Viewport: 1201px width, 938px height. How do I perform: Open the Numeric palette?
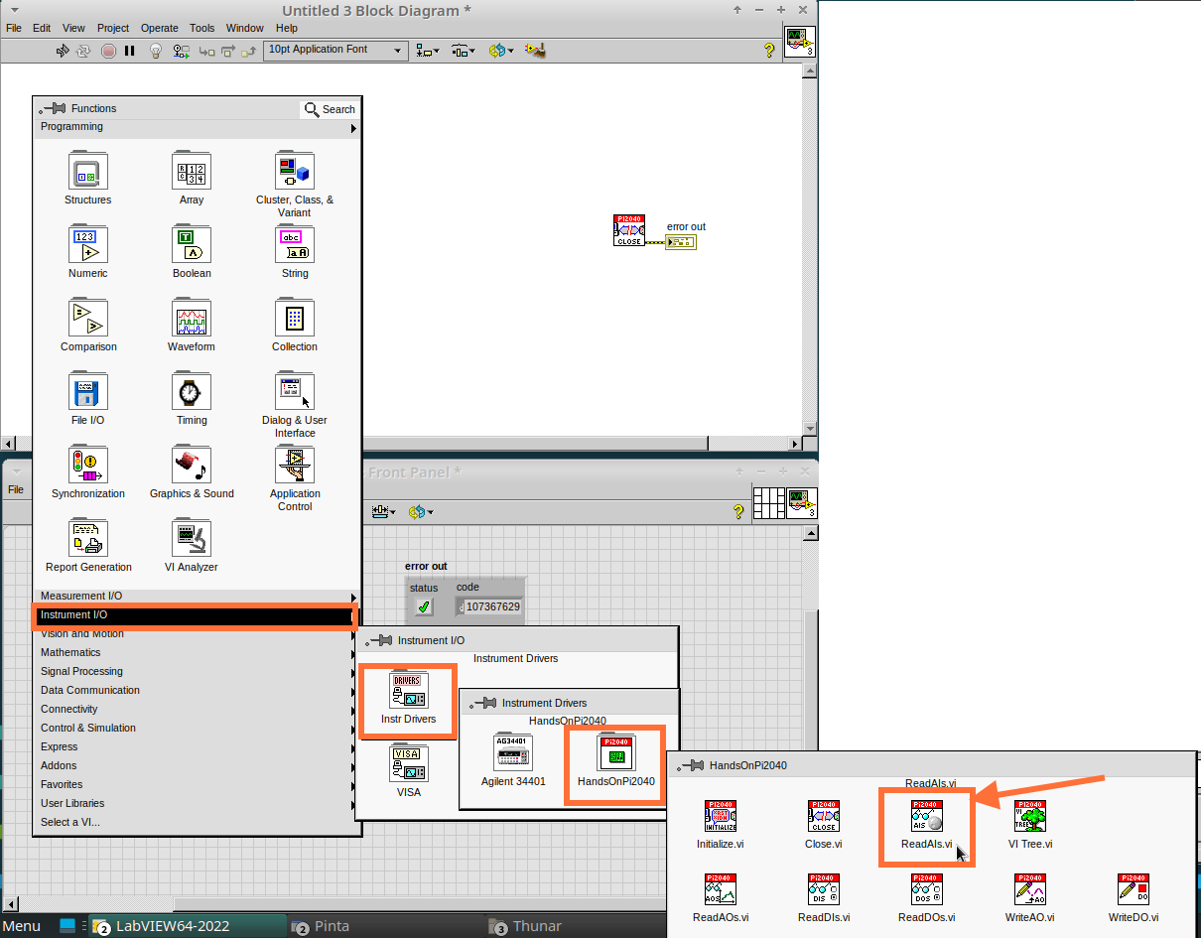[88, 252]
